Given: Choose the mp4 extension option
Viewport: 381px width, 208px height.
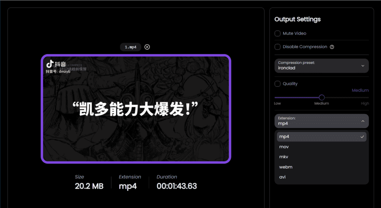Looking at the screenshot, I should pyautogui.click(x=321, y=137).
